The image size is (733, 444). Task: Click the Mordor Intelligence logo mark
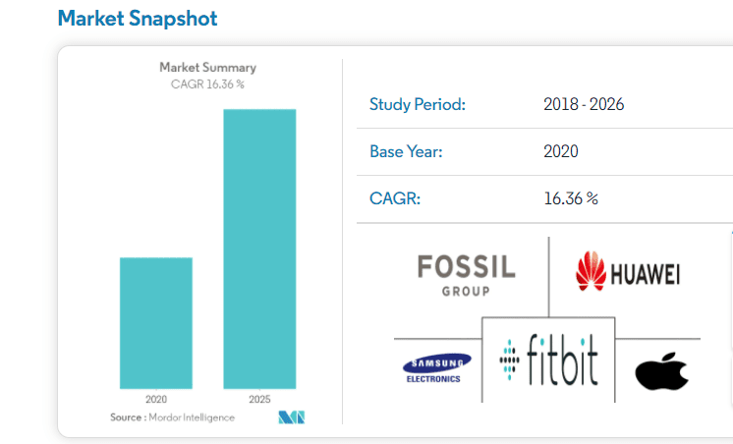[292, 416]
